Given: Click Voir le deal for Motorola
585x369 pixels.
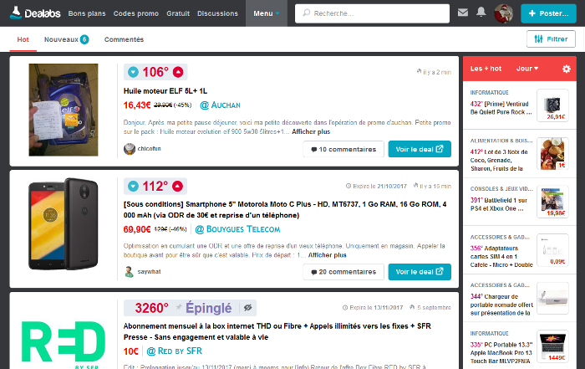Looking at the screenshot, I should point(420,272).
